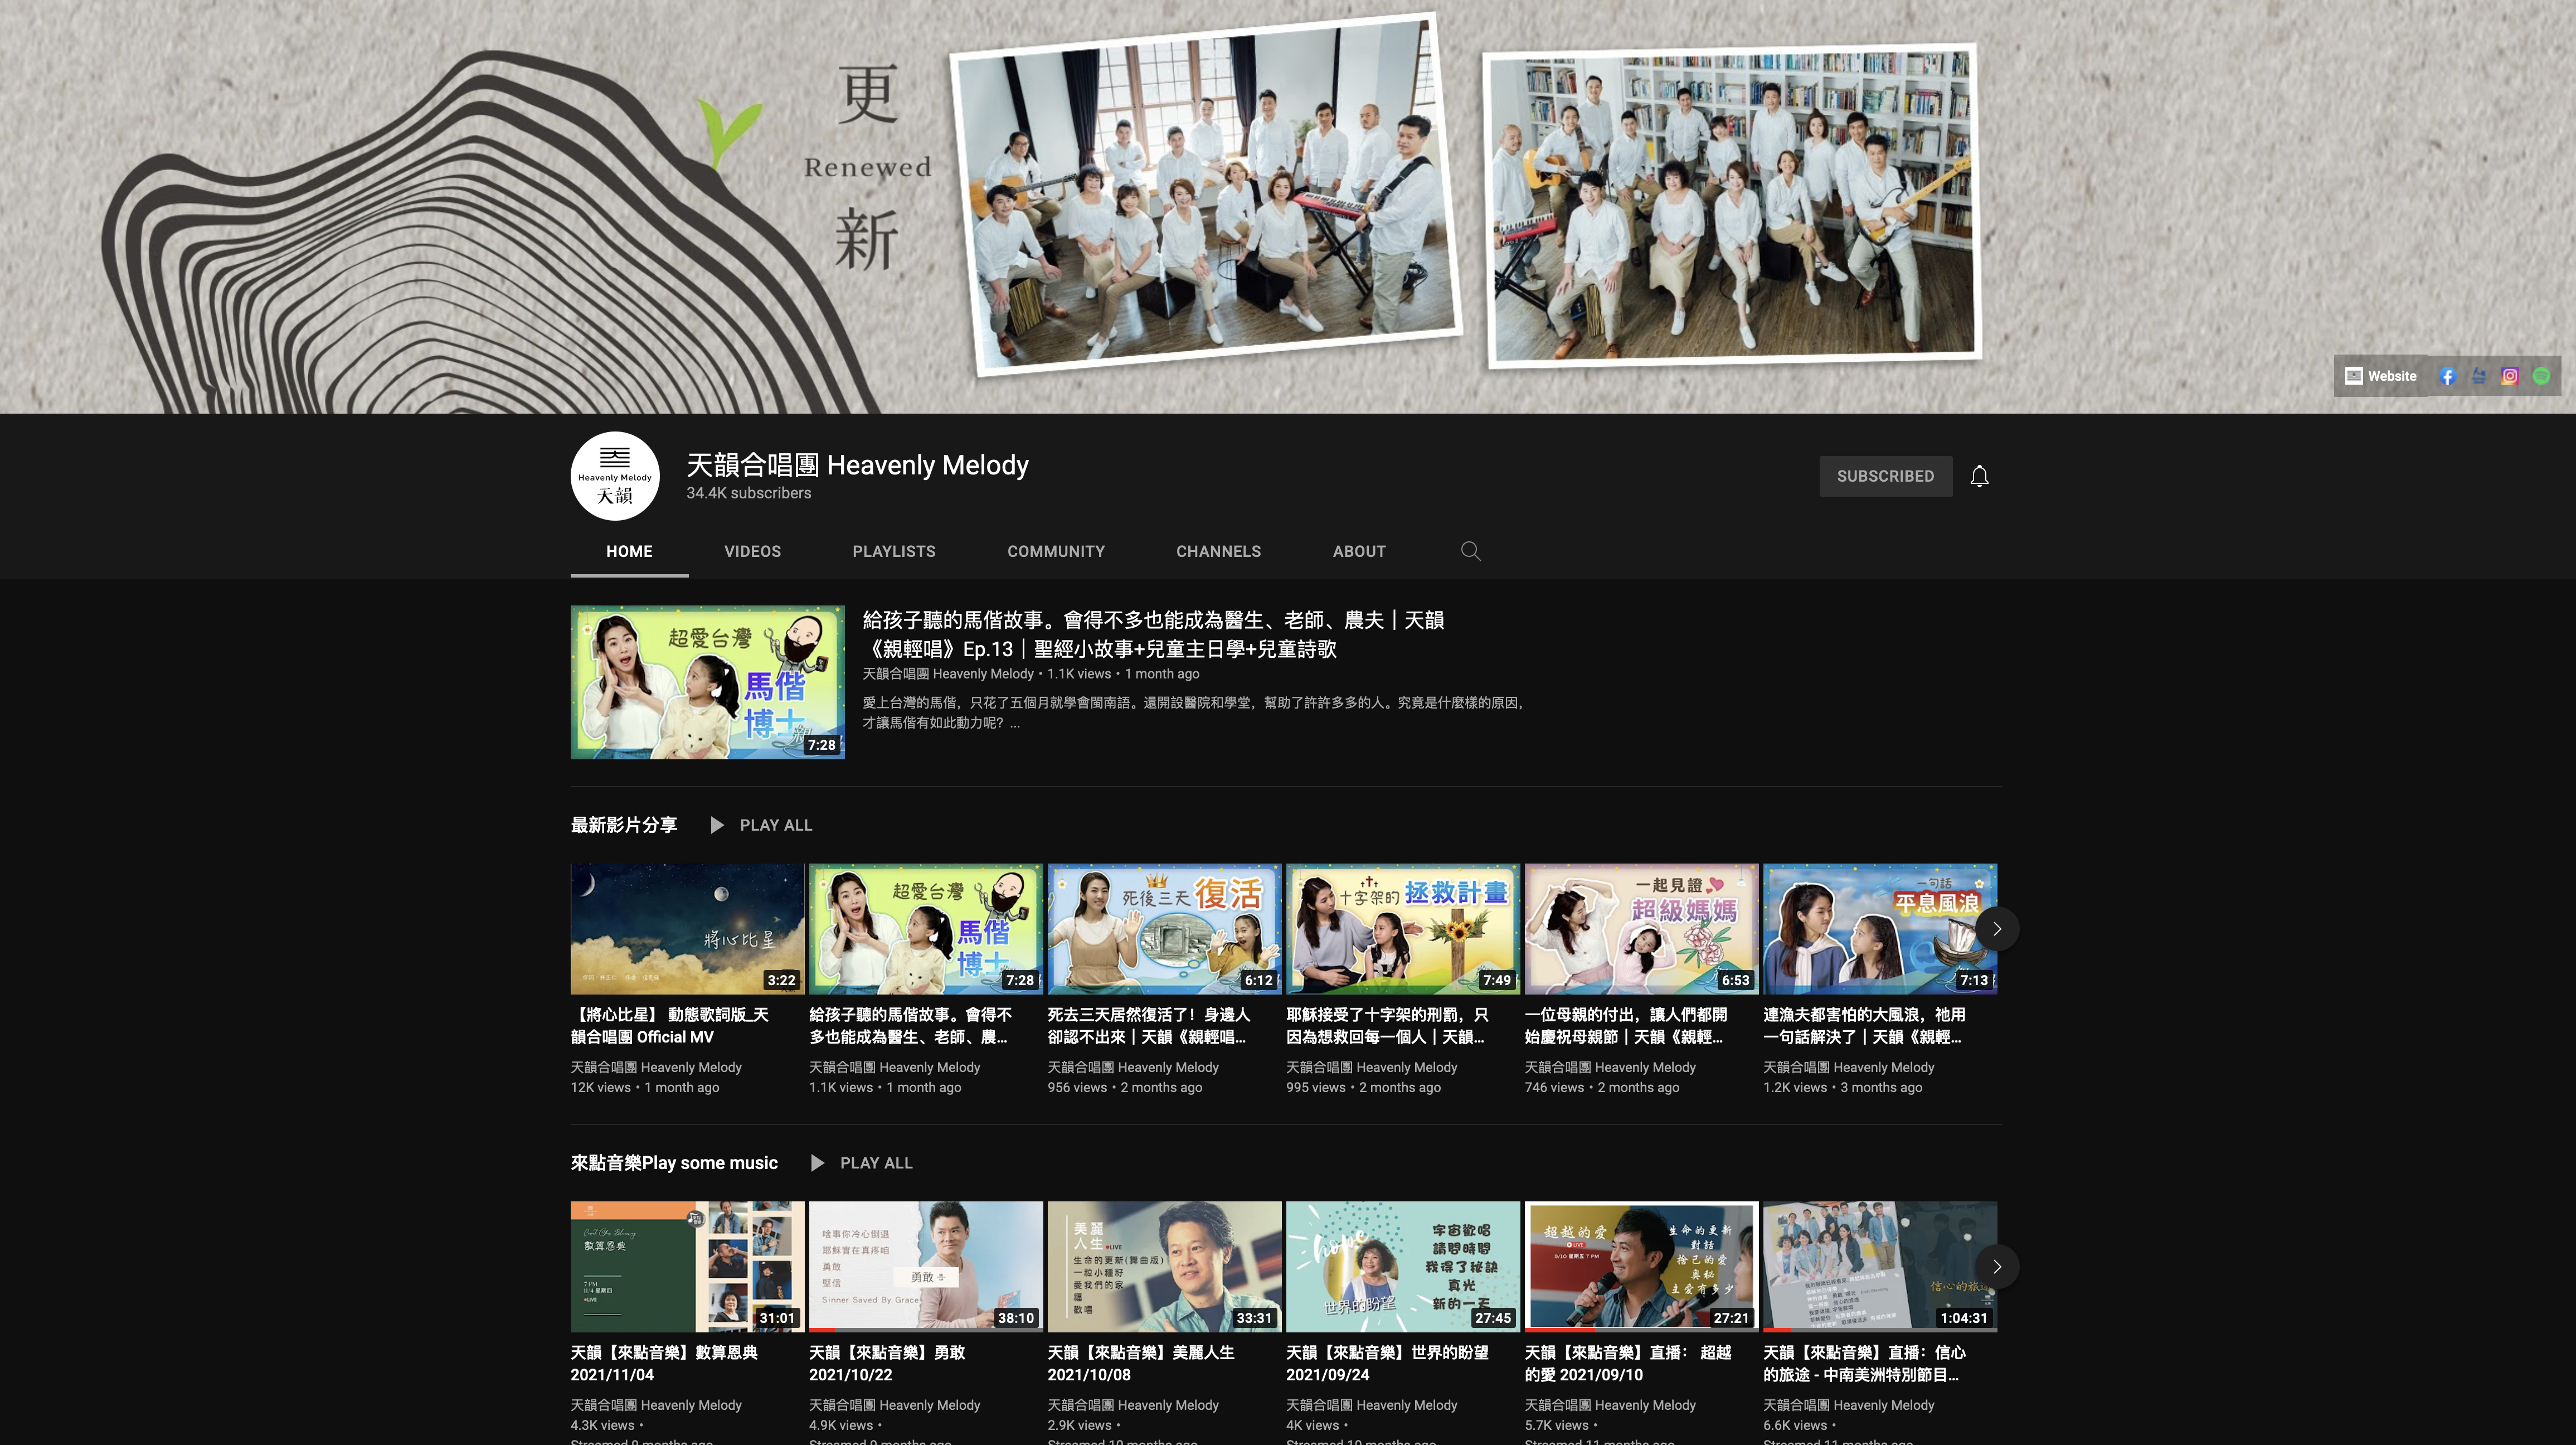This screenshot has width=2576, height=1445.
Task: Open the 世界的盼望 27:45 video thumbnail
Action: point(1402,1266)
